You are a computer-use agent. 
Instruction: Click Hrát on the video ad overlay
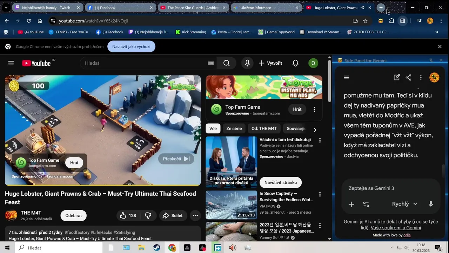click(74, 163)
